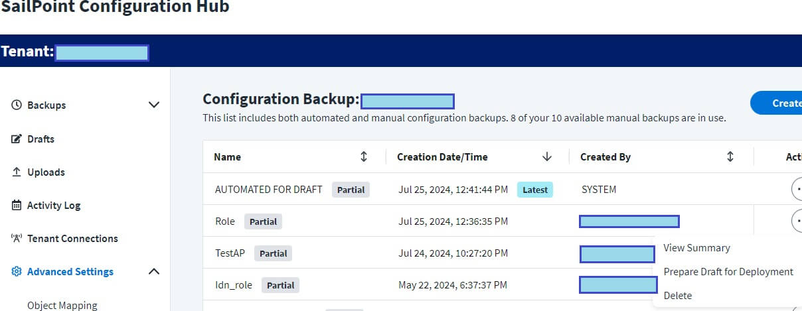802x311 pixels.
Task: Click the TestAP backup name
Action: [230, 253]
